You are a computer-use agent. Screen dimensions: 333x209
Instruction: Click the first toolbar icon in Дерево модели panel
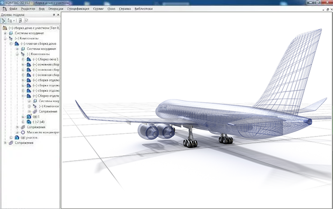tap(3, 21)
